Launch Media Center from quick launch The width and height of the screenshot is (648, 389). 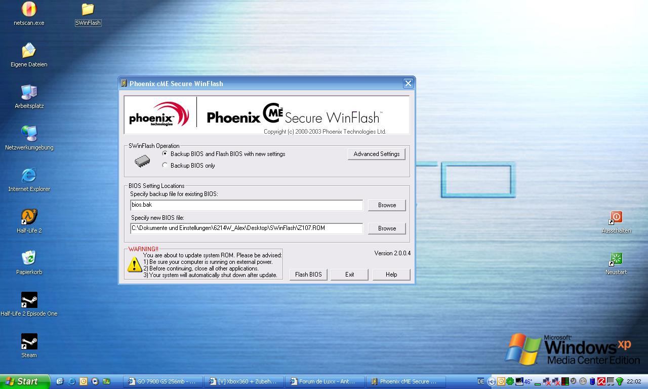(106, 381)
